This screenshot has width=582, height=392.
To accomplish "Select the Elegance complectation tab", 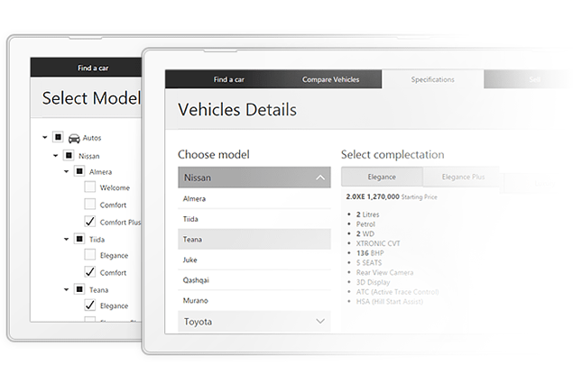I will [x=382, y=177].
